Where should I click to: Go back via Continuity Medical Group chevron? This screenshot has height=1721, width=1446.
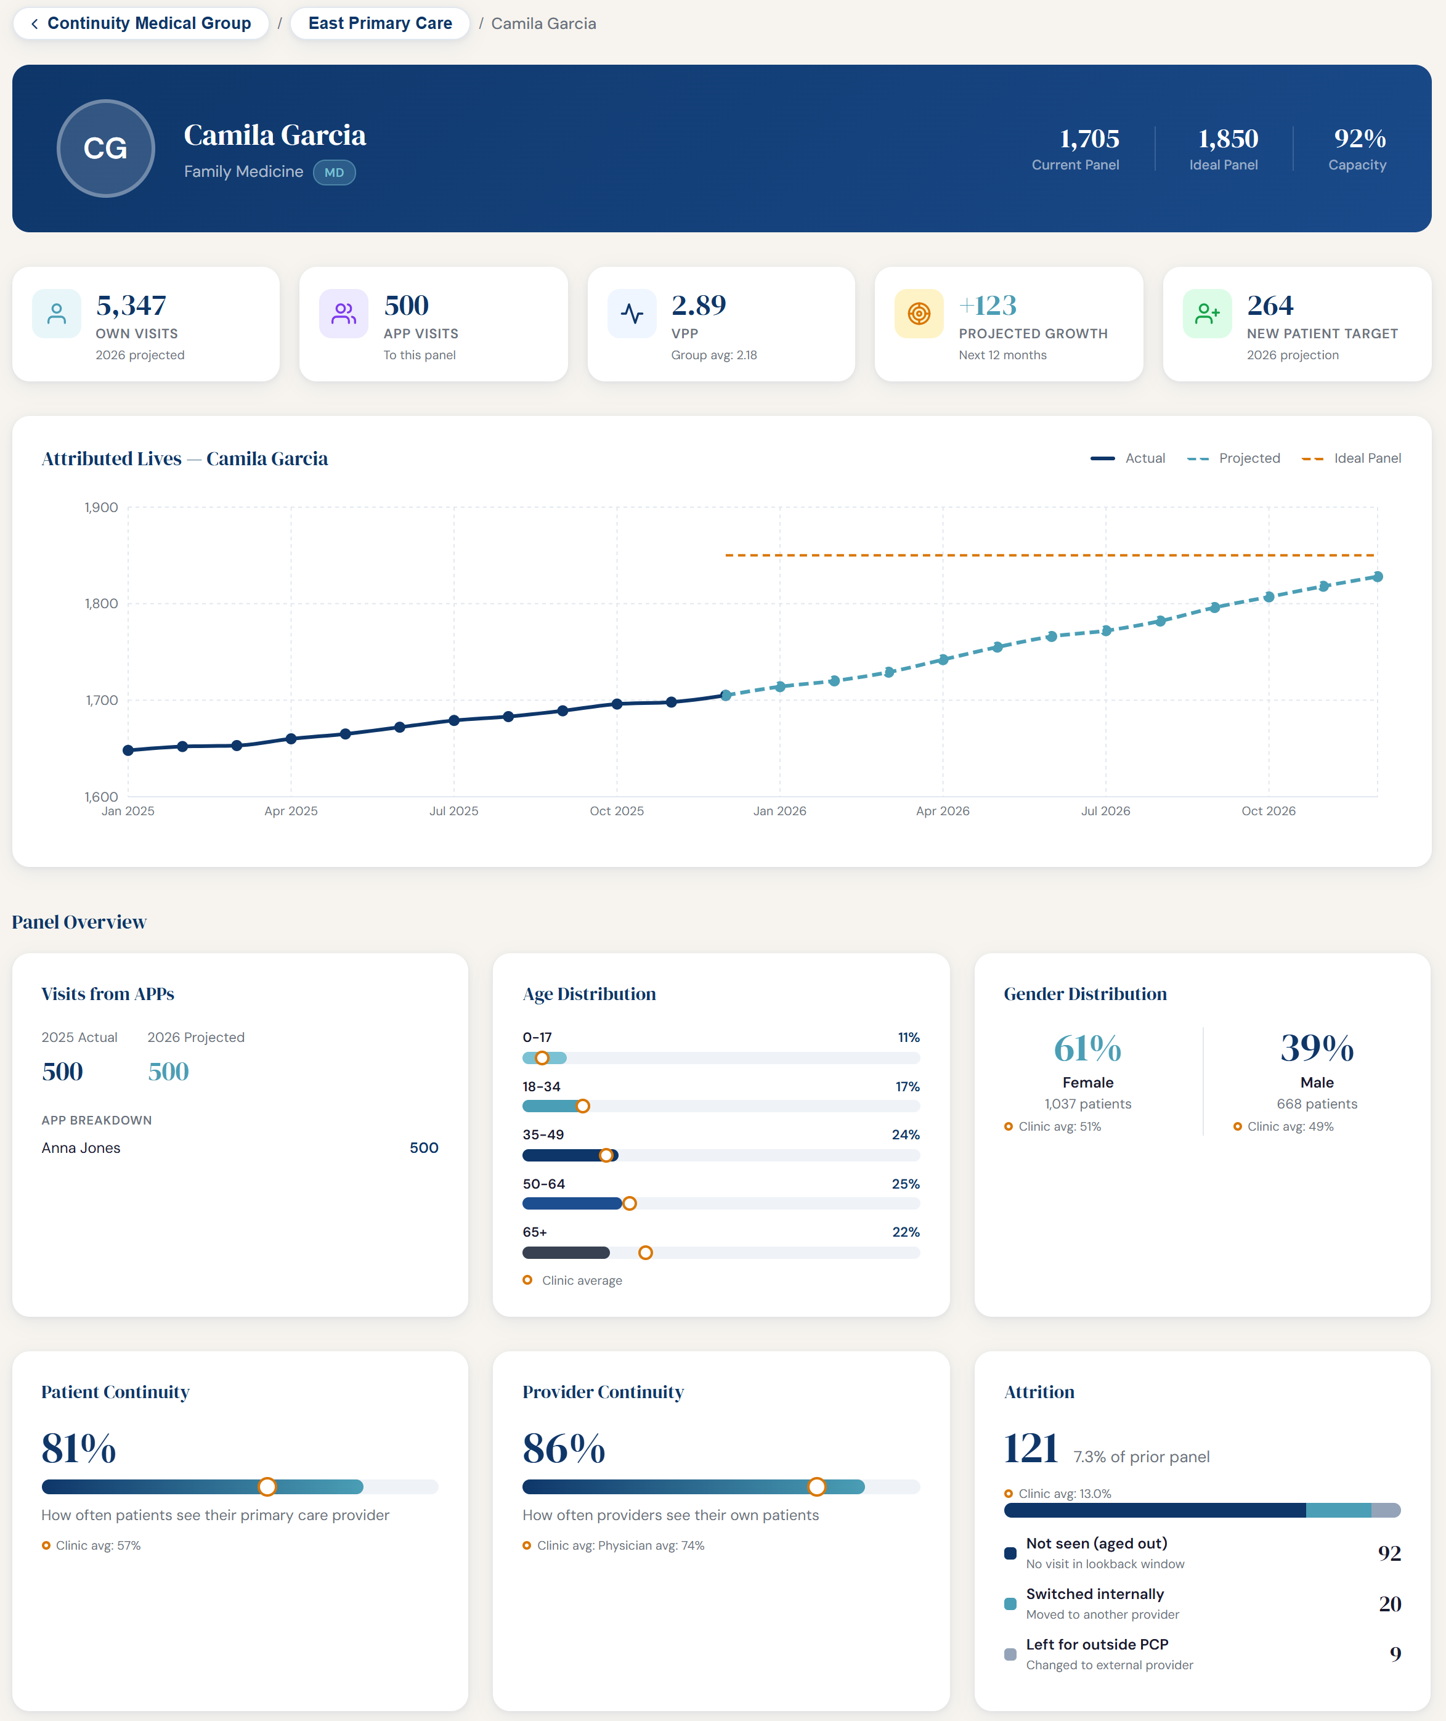tap(35, 24)
